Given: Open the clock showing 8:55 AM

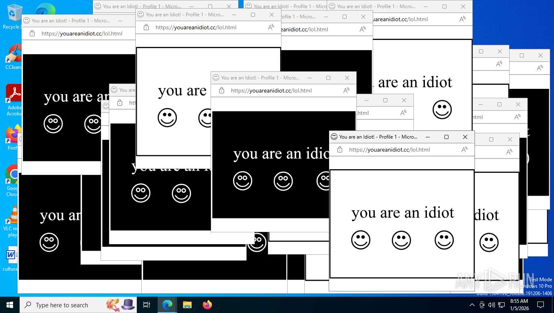Looking at the screenshot, I should [x=519, y=305].
